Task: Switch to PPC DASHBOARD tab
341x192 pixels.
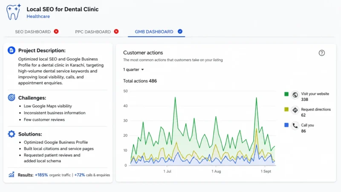Action: [x=93, y=32]
